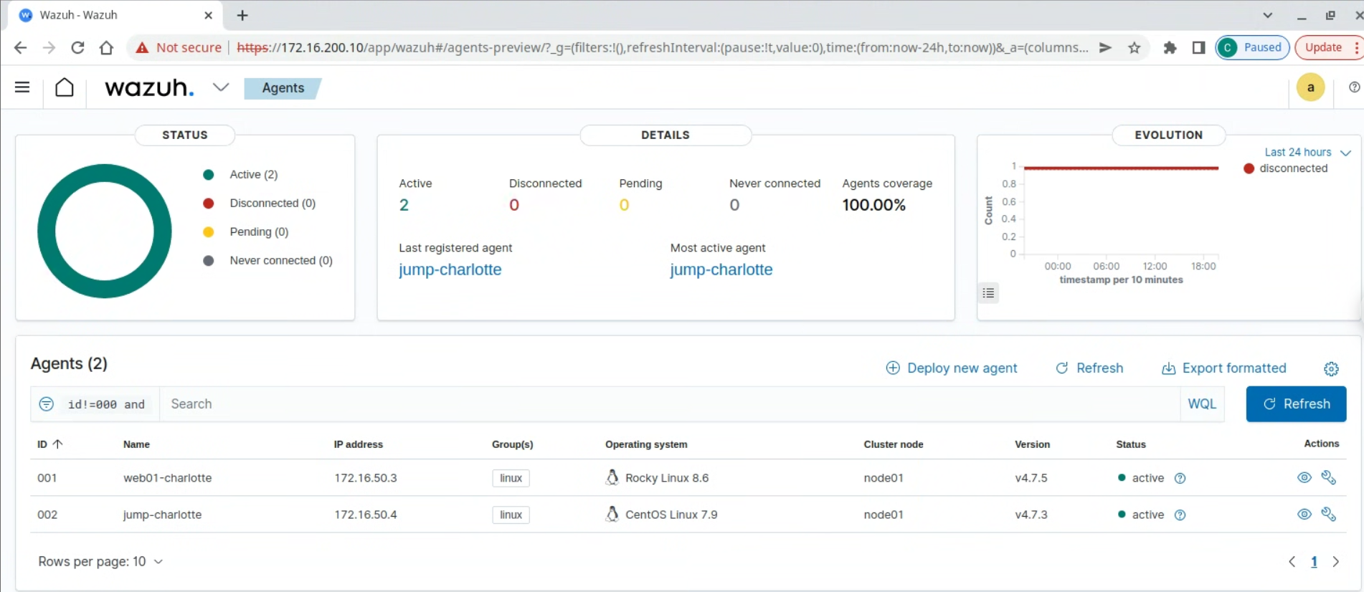Toggle Active (2) legend item
The height and width of the screenshot is (592, 1364).
point(240,175)
